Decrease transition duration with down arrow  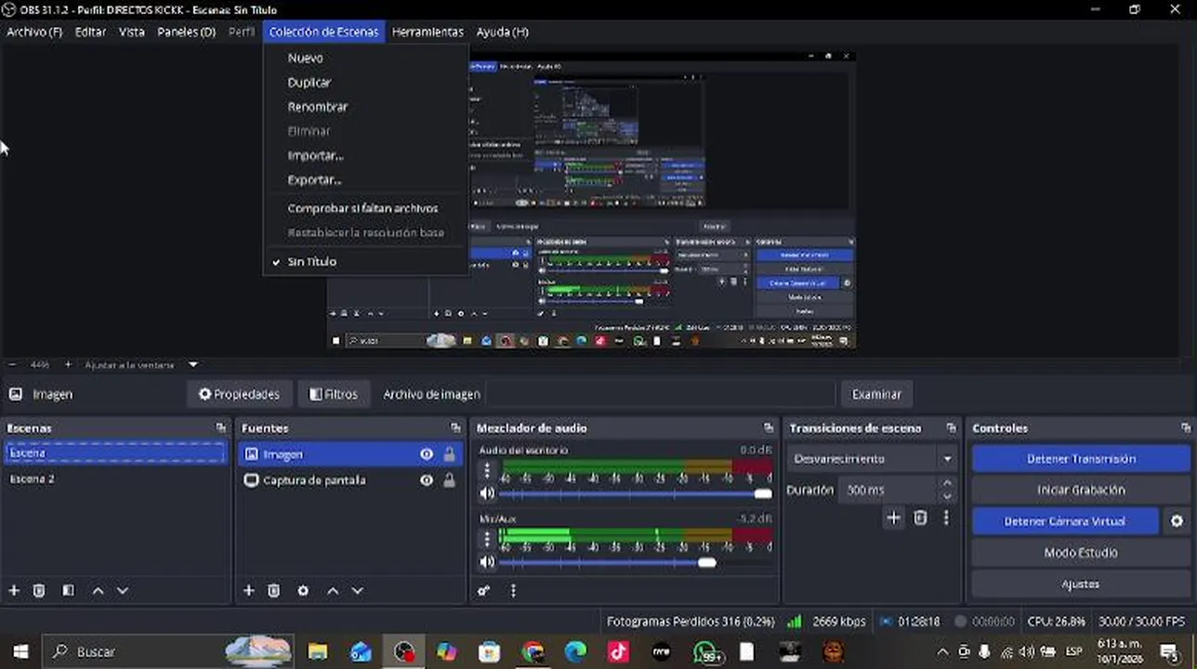(x=947, y=495)
